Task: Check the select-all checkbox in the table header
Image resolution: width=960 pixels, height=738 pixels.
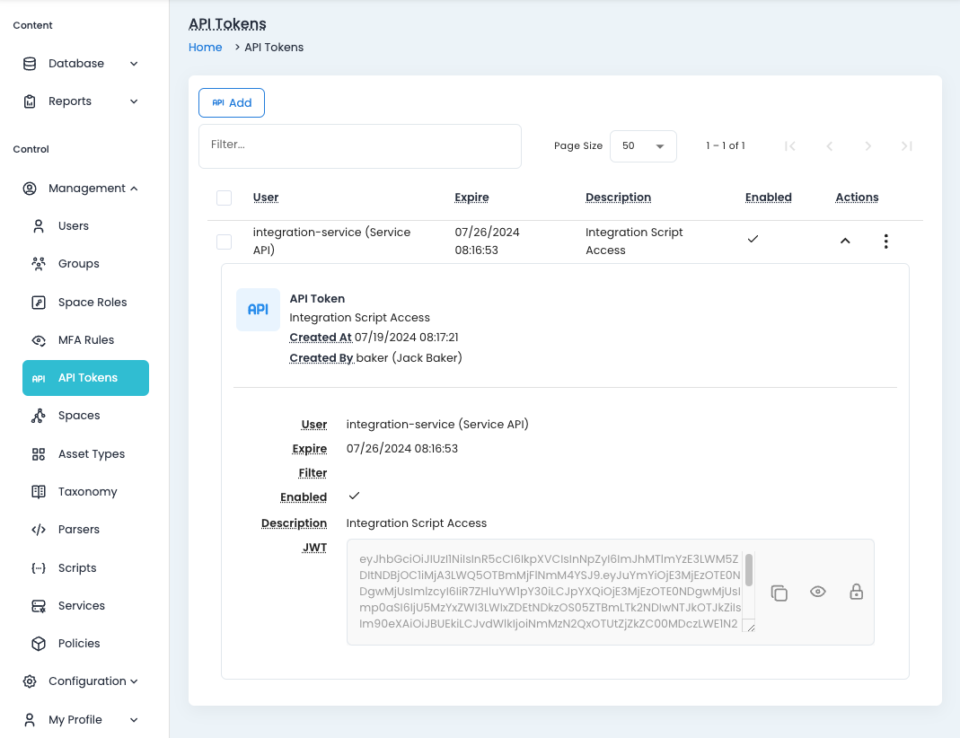Action: 224,198
